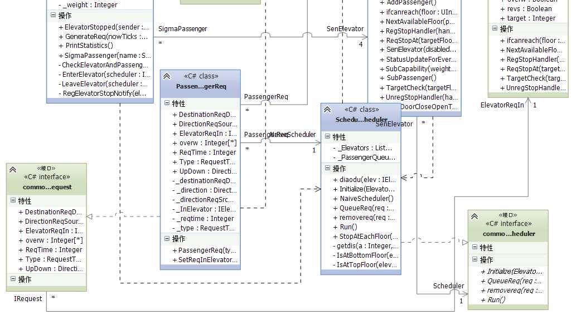586x315 pixels.
Task: Select the _reqtime : Integer field
Action: pos(203,219)
